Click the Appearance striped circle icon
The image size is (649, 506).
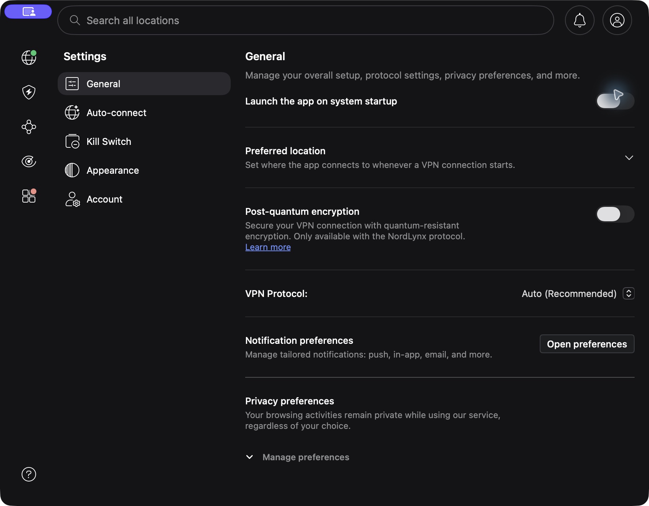[72, 170]
